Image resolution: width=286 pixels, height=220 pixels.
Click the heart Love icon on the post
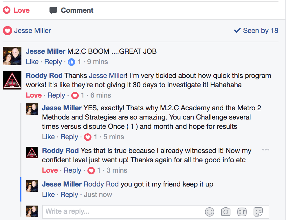point(7,10)
